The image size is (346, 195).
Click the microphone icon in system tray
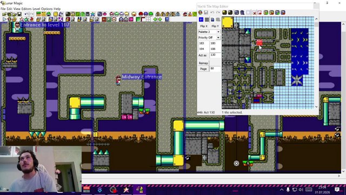(x=288, y=190)
